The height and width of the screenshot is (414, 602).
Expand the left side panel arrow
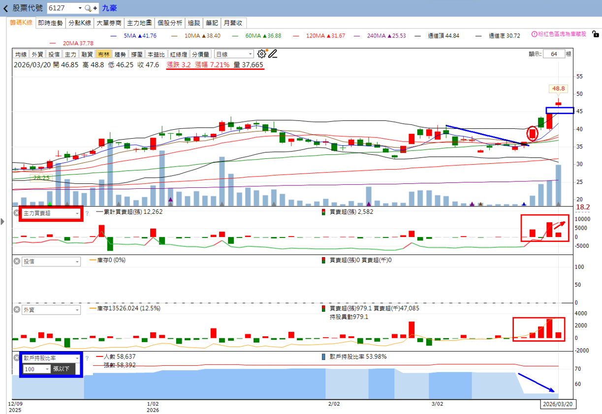pos(2,222)
